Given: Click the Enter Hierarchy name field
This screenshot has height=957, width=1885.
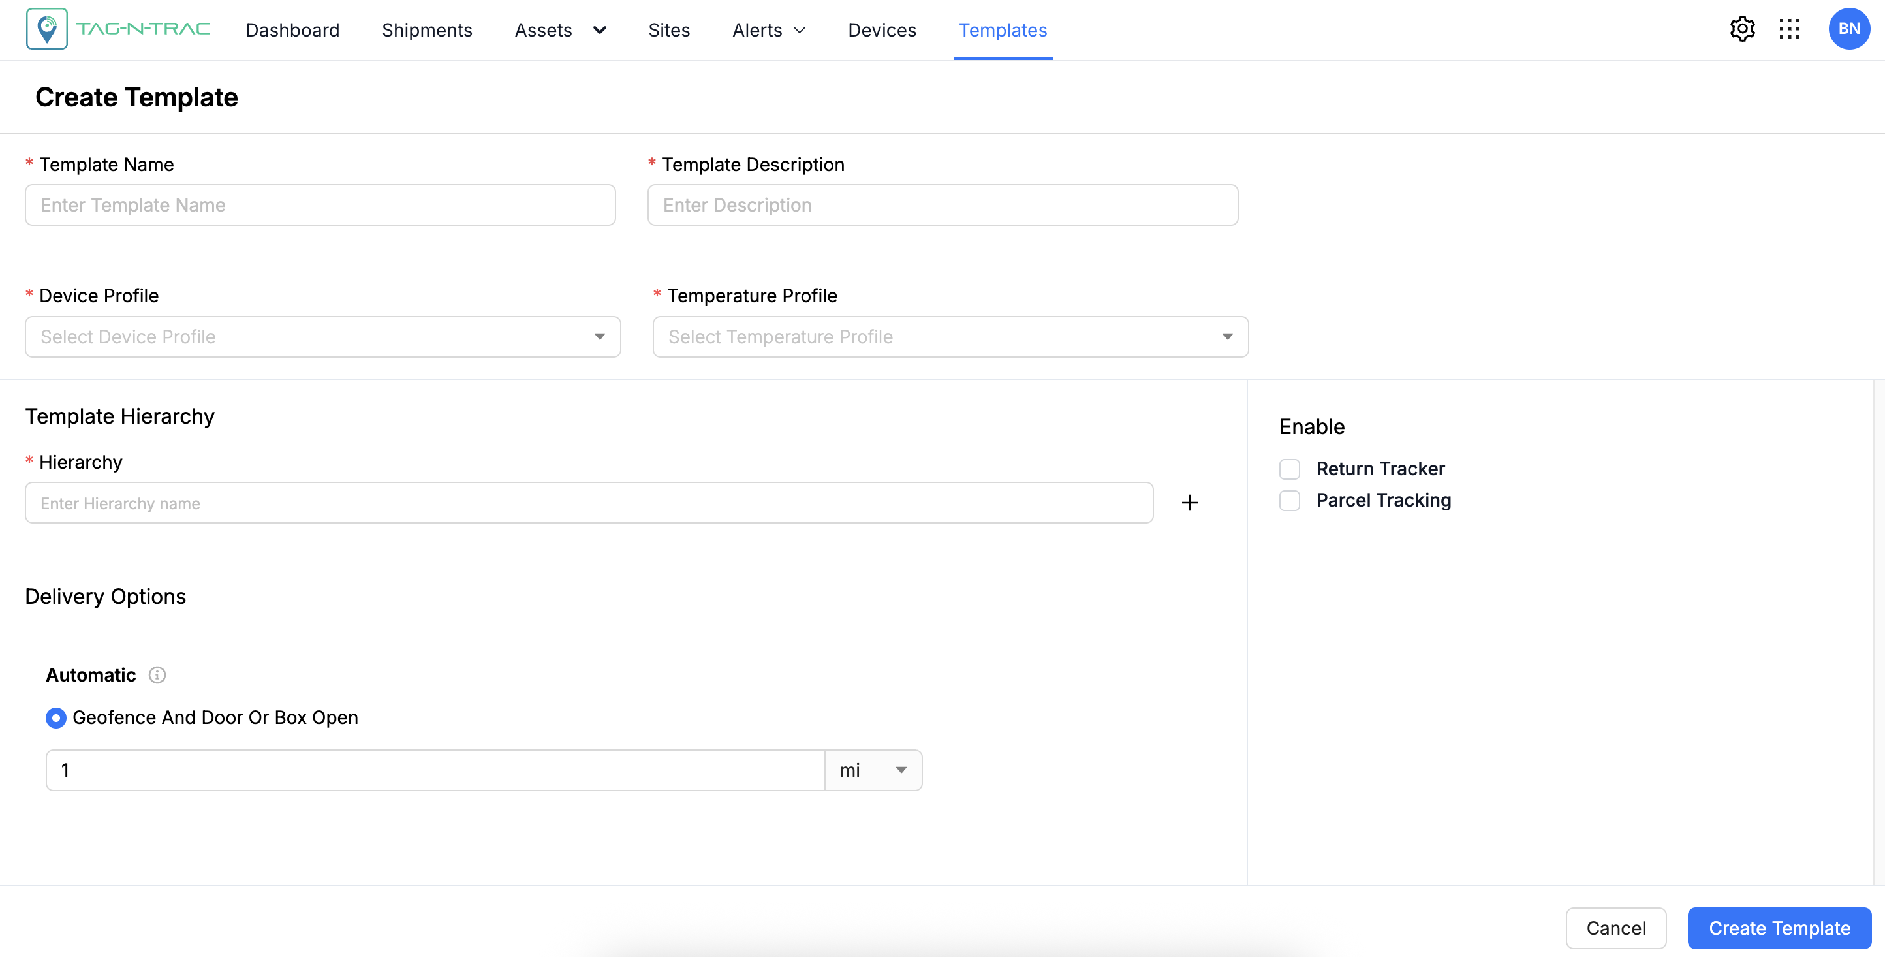Looking at the screenshot, I should tap(588, 503).
